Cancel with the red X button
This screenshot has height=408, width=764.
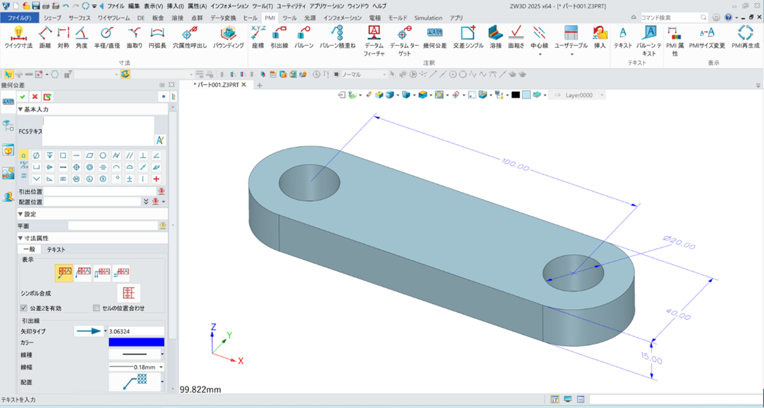(34, 96)
